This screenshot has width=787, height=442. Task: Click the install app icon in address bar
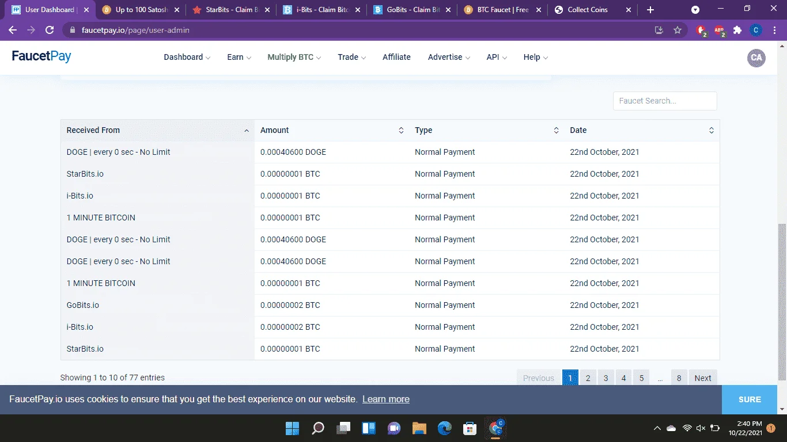[659, 30]
